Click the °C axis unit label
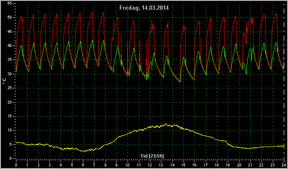 (x=4, y=81)
